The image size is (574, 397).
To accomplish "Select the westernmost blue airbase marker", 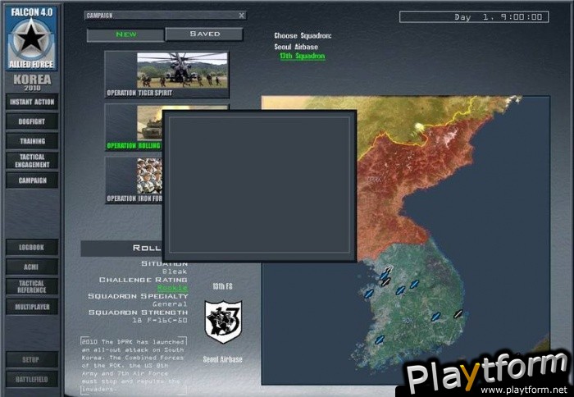I will (369, 294).
